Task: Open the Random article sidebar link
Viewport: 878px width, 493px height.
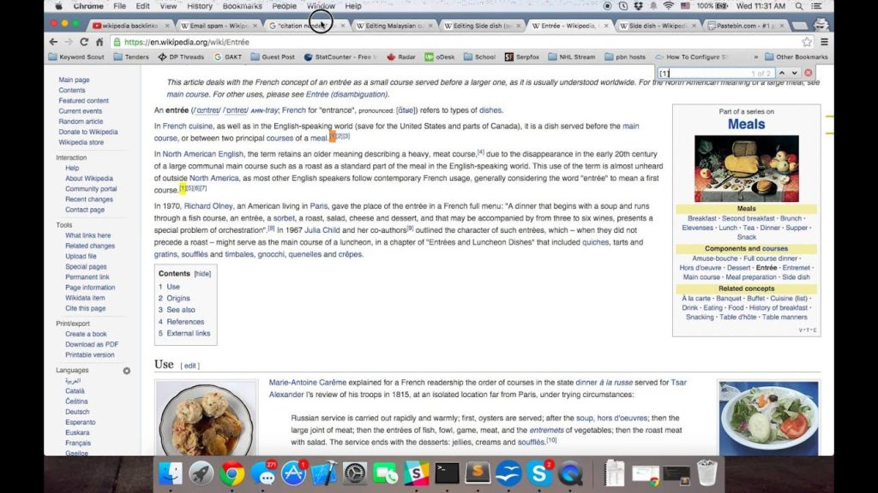Action: 81,122
